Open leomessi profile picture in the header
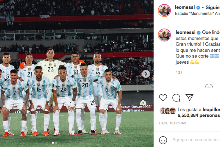 pyautogui.click(x=164, y=10)
